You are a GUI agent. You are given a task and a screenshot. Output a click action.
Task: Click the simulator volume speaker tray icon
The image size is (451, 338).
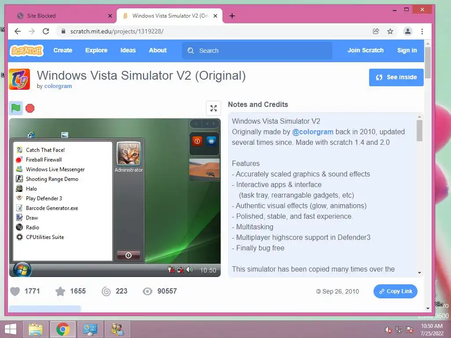[x=189, y=269]
